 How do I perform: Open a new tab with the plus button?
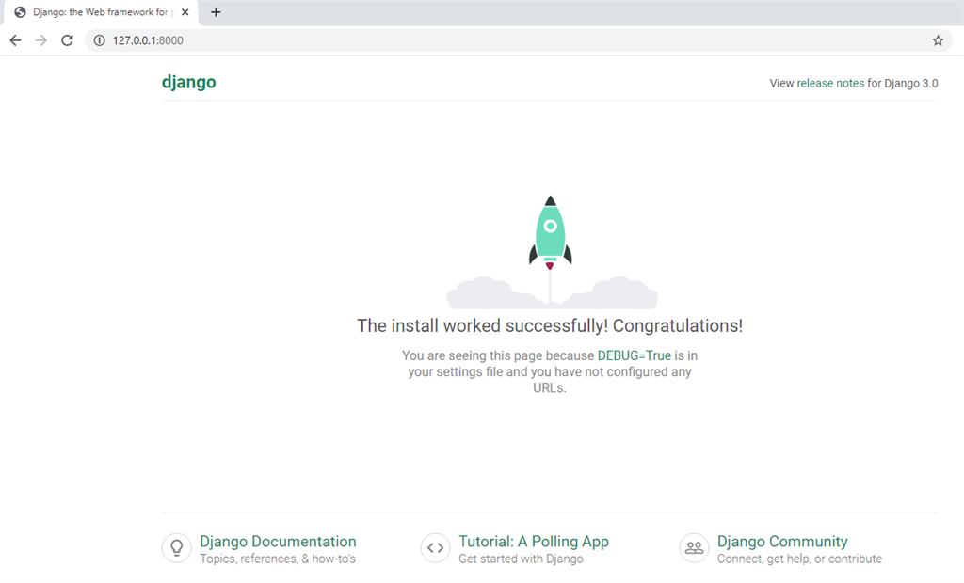pos(216,12)
